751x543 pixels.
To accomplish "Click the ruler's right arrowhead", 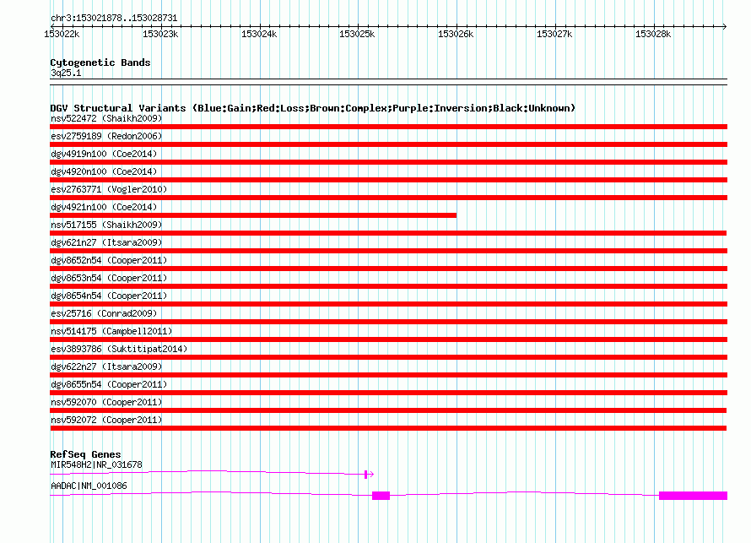I will tap(724, 26).
